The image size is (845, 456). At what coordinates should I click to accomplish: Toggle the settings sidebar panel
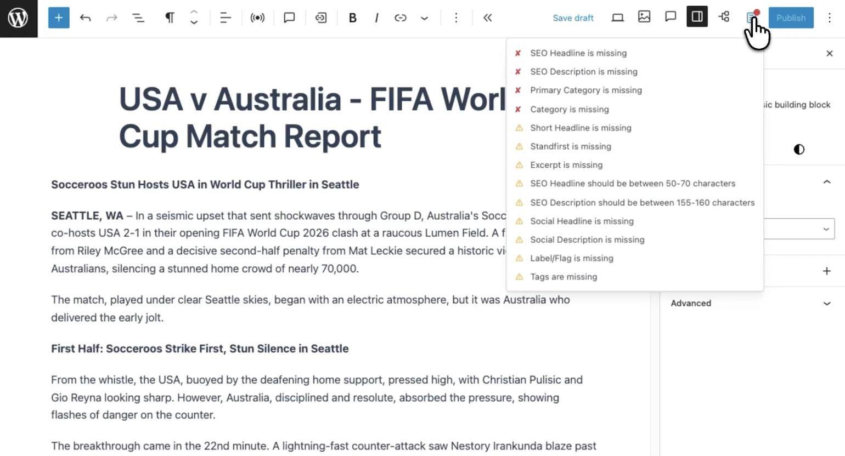click(x=697, y=17)
